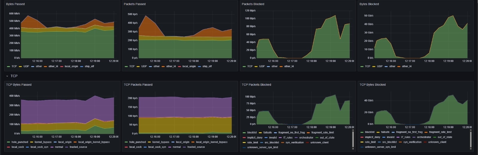Open the TCP Packets Blocked panel title menu

pos(256,85)
